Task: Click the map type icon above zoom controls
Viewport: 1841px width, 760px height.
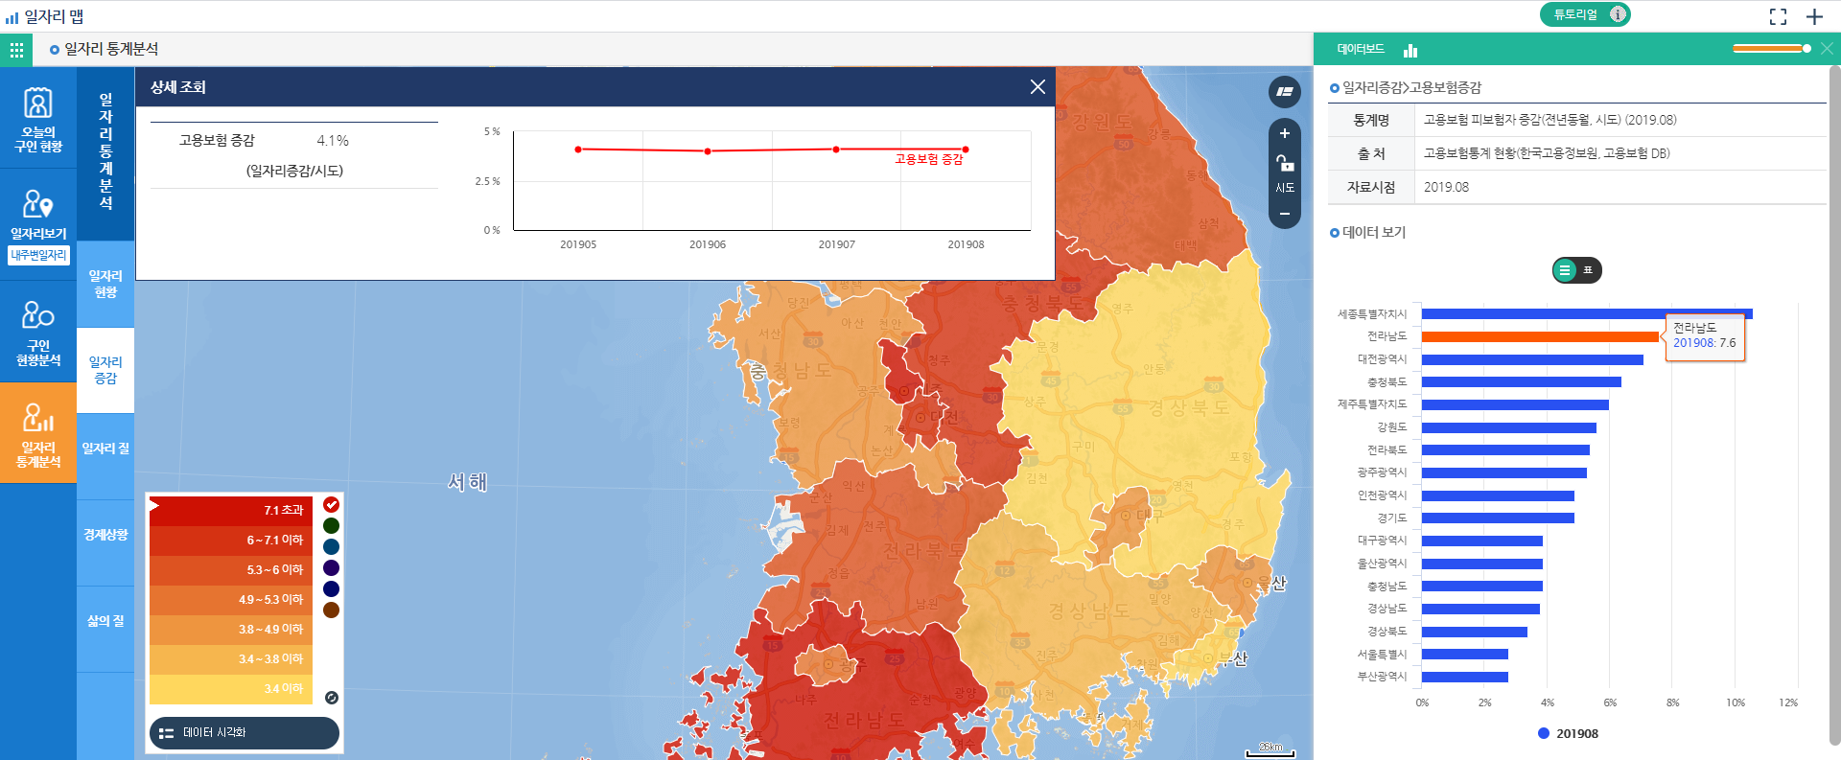Action: click(1284, 92)
